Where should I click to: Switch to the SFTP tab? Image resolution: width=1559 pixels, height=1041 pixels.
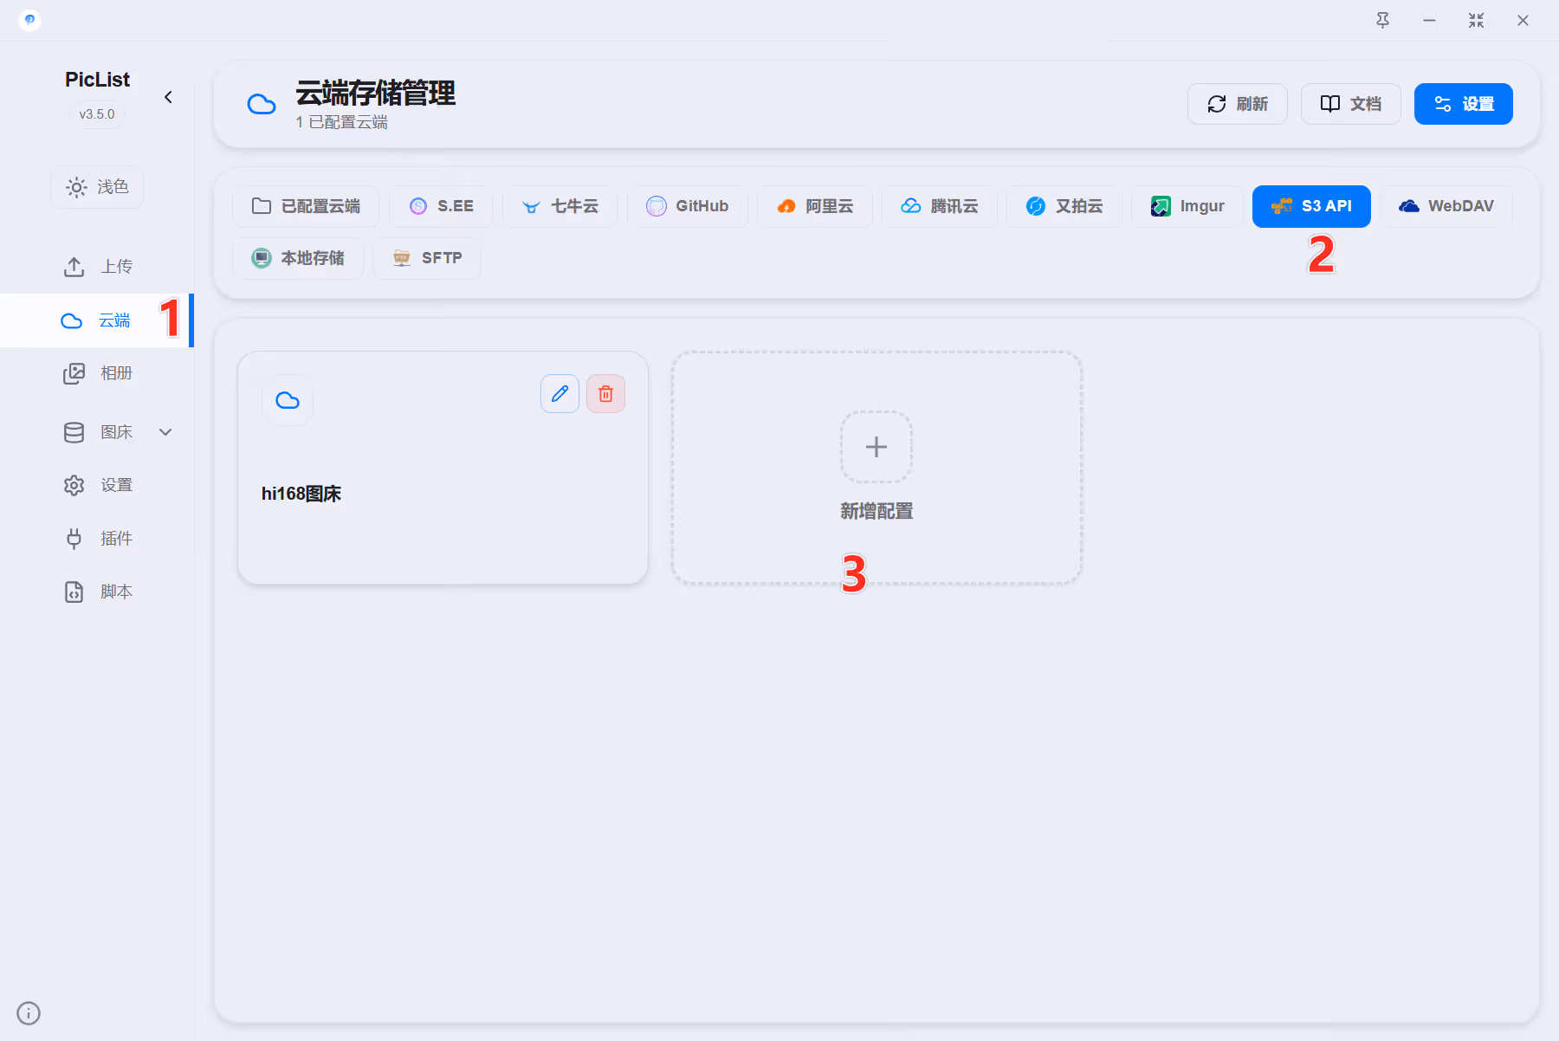(427, 258)
